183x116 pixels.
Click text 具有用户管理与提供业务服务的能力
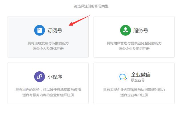pyautogui.click(x=134, y=43)
